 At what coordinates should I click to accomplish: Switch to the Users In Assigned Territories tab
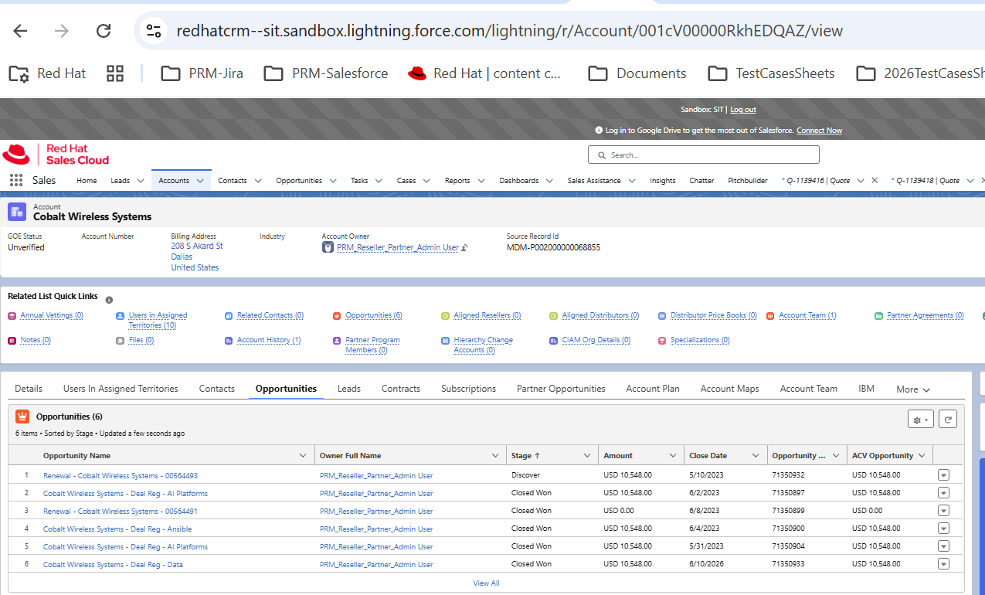121,389
